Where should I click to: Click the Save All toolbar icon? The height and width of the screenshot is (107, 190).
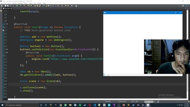pyautogui.click(x=8, y=6)
